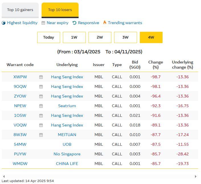Open warrant code 54MW
This screenshot has height=184, width=201.
20,144
